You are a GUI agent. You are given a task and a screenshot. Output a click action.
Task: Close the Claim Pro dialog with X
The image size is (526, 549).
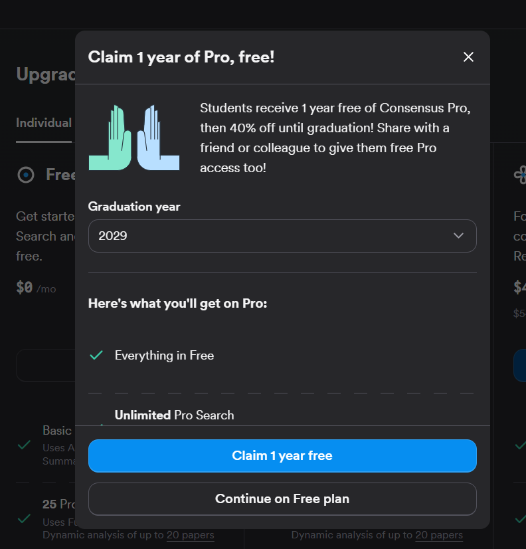468,57
